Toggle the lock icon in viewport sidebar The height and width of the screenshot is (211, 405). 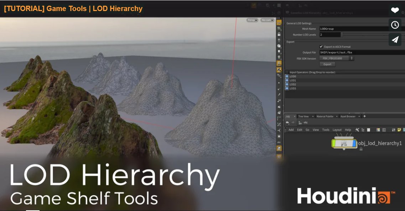pos(279,34)
